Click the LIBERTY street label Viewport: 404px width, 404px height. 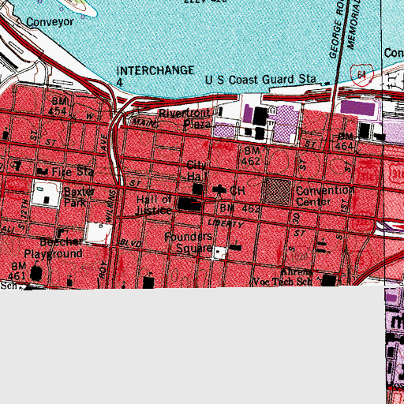coord(226,223)
